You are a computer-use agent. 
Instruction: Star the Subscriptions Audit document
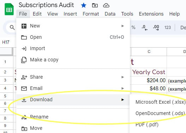click(84, 5)
